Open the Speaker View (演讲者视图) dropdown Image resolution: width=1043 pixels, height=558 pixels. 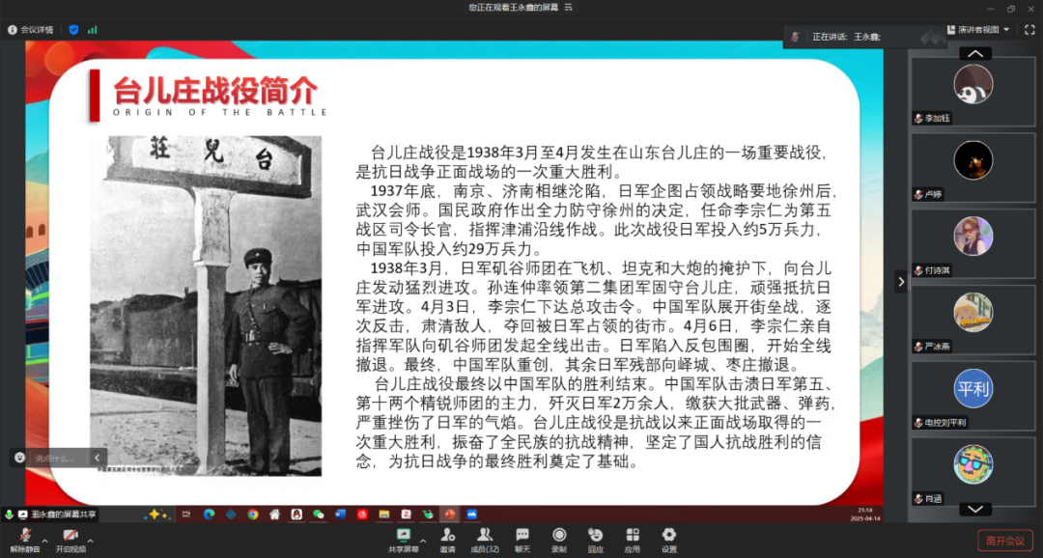[x=978, y=30]
